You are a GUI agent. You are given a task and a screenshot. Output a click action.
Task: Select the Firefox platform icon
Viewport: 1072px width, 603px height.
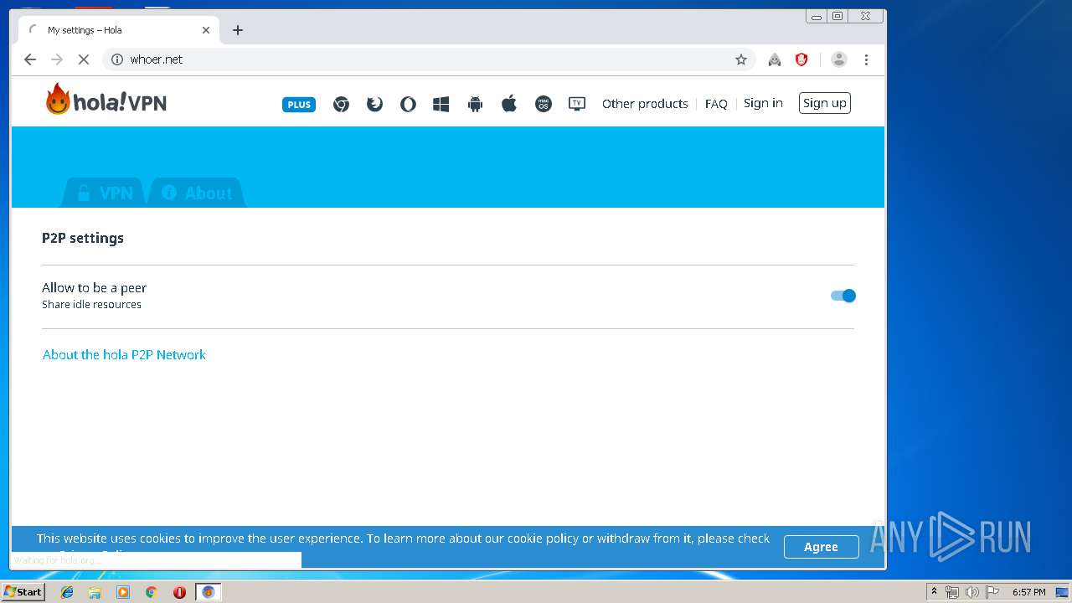pos(374,105)
